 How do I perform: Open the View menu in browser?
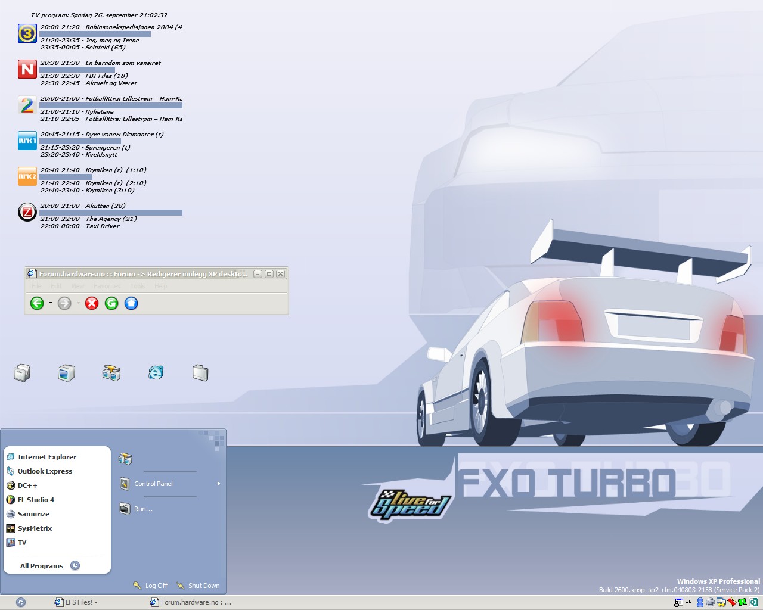[x=78, y=286]
